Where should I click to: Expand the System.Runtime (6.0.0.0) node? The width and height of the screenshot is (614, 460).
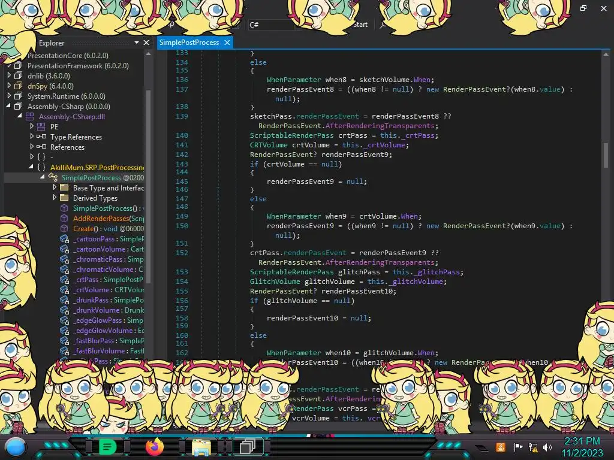[10, 95]
